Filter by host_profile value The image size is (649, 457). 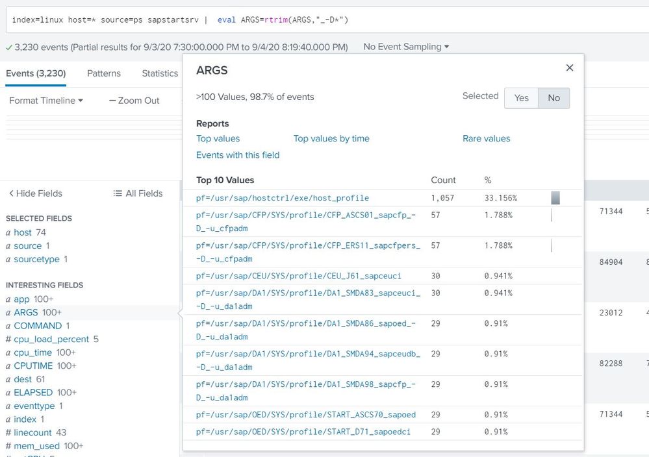tap(283, 198)
